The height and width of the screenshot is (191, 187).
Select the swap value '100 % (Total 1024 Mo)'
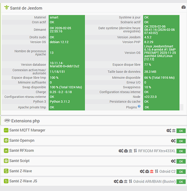coord(66,87)
